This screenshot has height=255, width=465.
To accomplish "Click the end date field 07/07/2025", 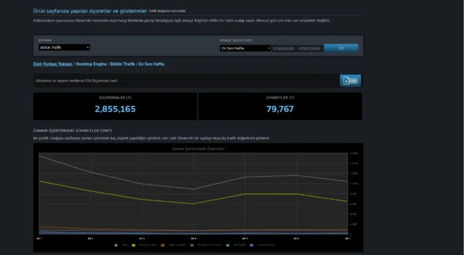I will coord(310,48).
